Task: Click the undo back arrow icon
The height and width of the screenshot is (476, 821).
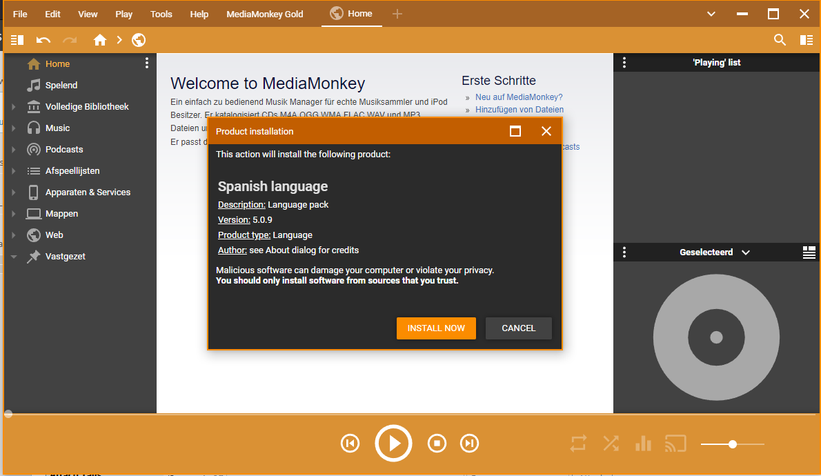Action: pos(43,40)
